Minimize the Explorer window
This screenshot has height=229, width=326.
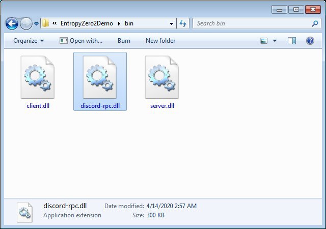pyautogui.click(x=279, y=10)
